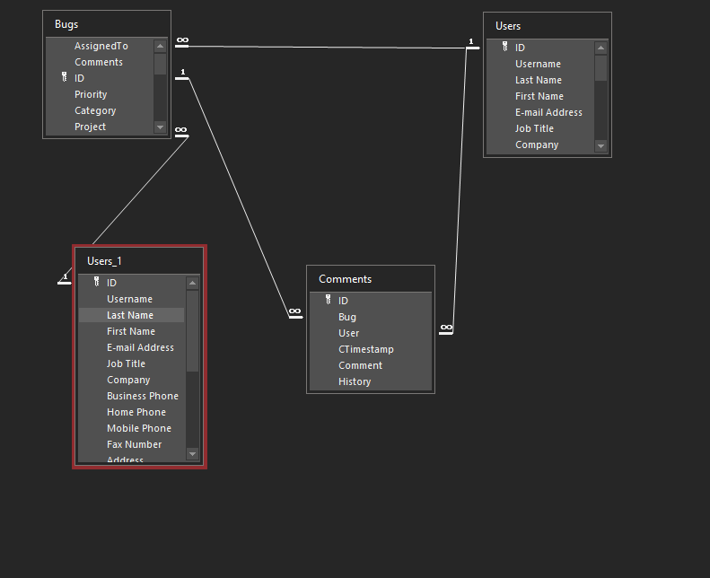Click the scroll down arrow in Users_1 table
The width and height of the screenshot is (710, 578).
pyautogui.click(x=192, y=454)
